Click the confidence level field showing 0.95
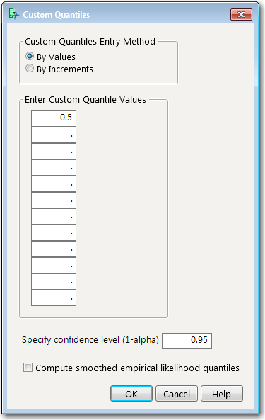 [187, 341]
